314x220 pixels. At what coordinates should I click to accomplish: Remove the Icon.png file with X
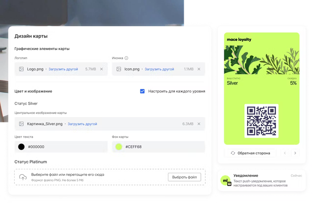click(199, 69)
